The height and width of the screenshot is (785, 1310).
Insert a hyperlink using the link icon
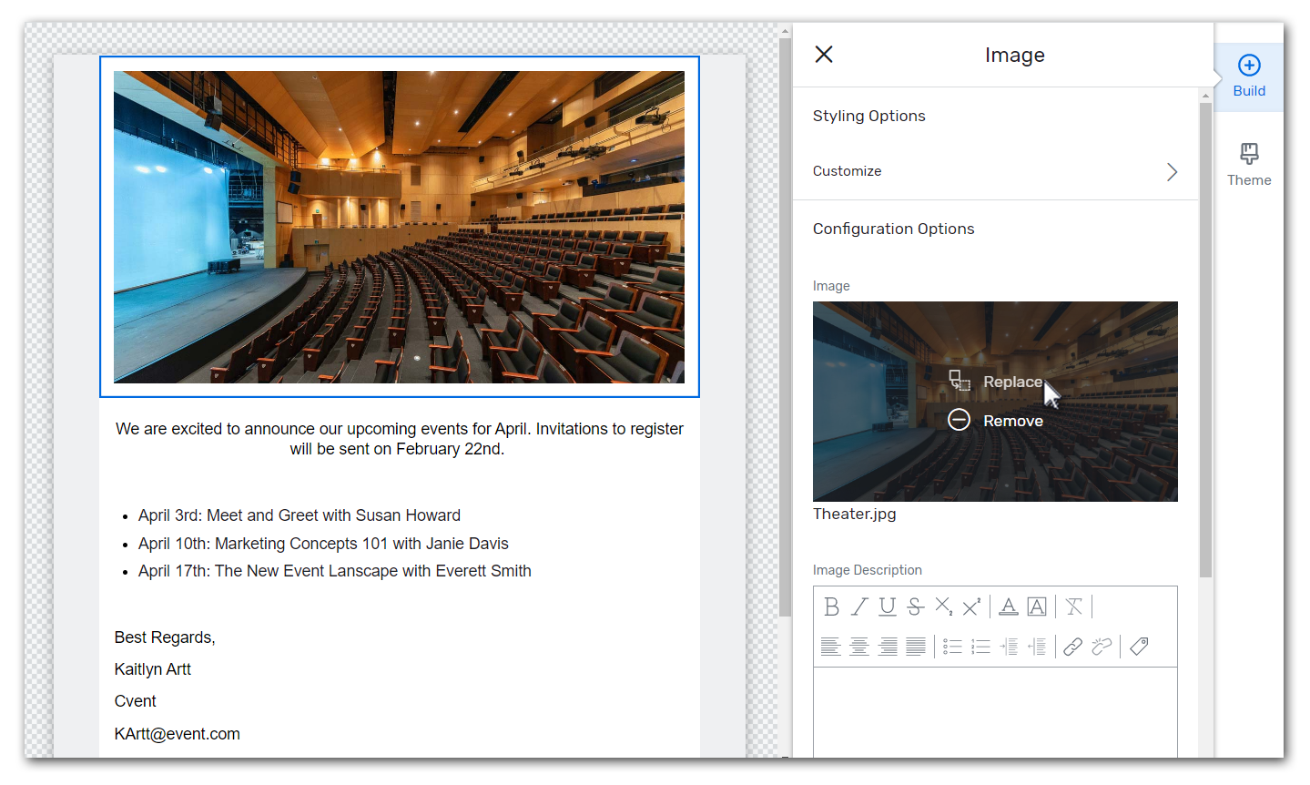tap(1072, 647)
